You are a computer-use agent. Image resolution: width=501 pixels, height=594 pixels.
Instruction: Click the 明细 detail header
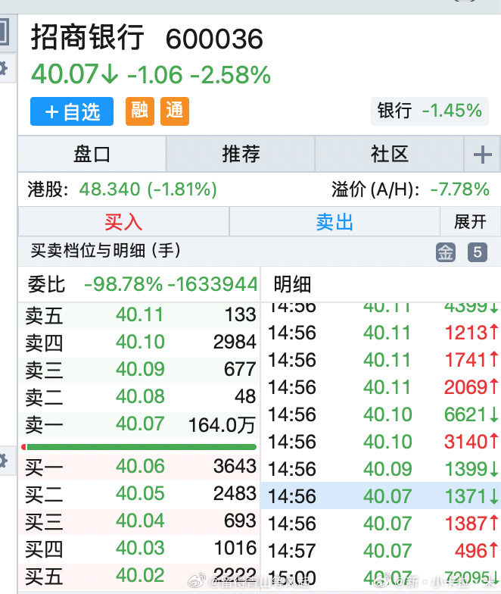coord(292,285)
